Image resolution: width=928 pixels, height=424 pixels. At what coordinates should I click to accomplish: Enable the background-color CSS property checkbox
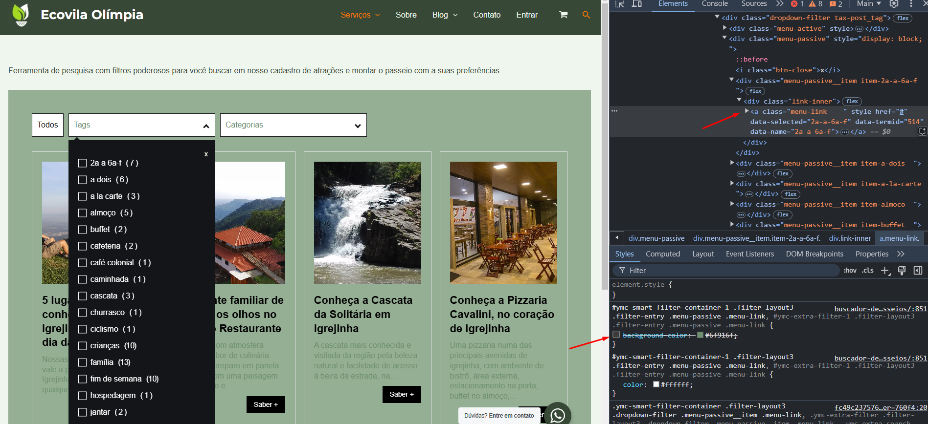616,335
